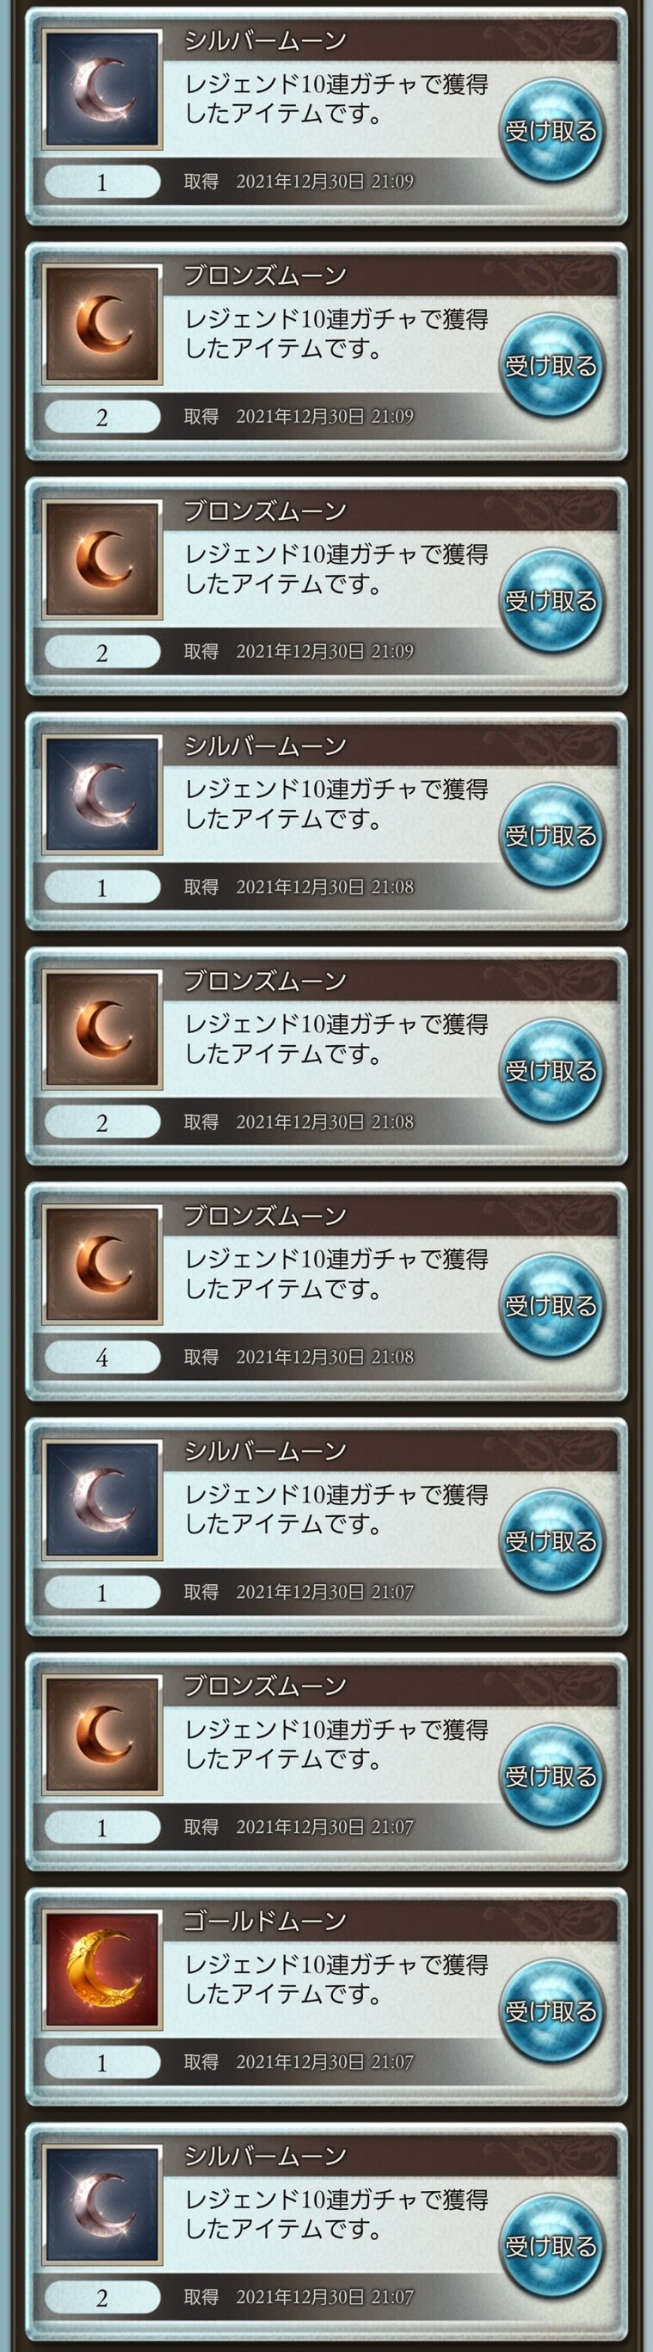This screenshot has width=653, height=2352.
Task: Tap the Silver Moon icon dated 21:09
Action: point(102,90)
